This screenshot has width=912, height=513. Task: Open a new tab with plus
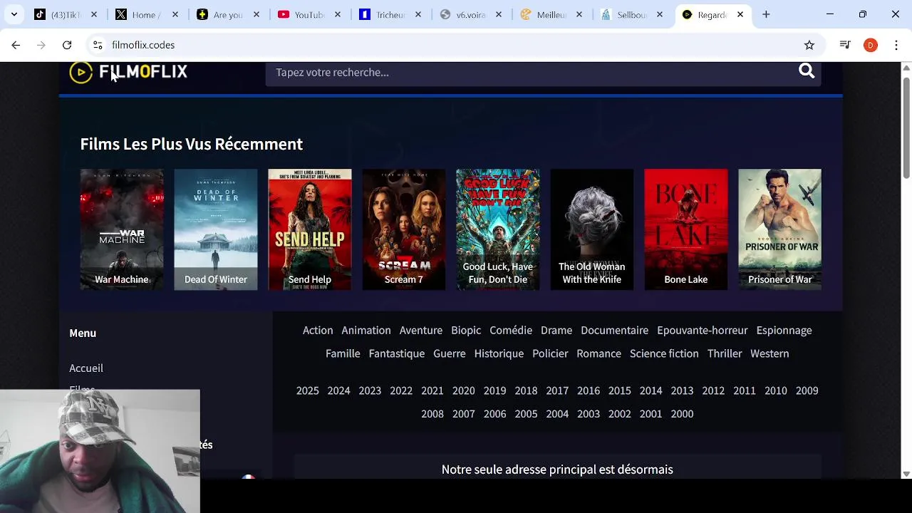tap(766, 14)
